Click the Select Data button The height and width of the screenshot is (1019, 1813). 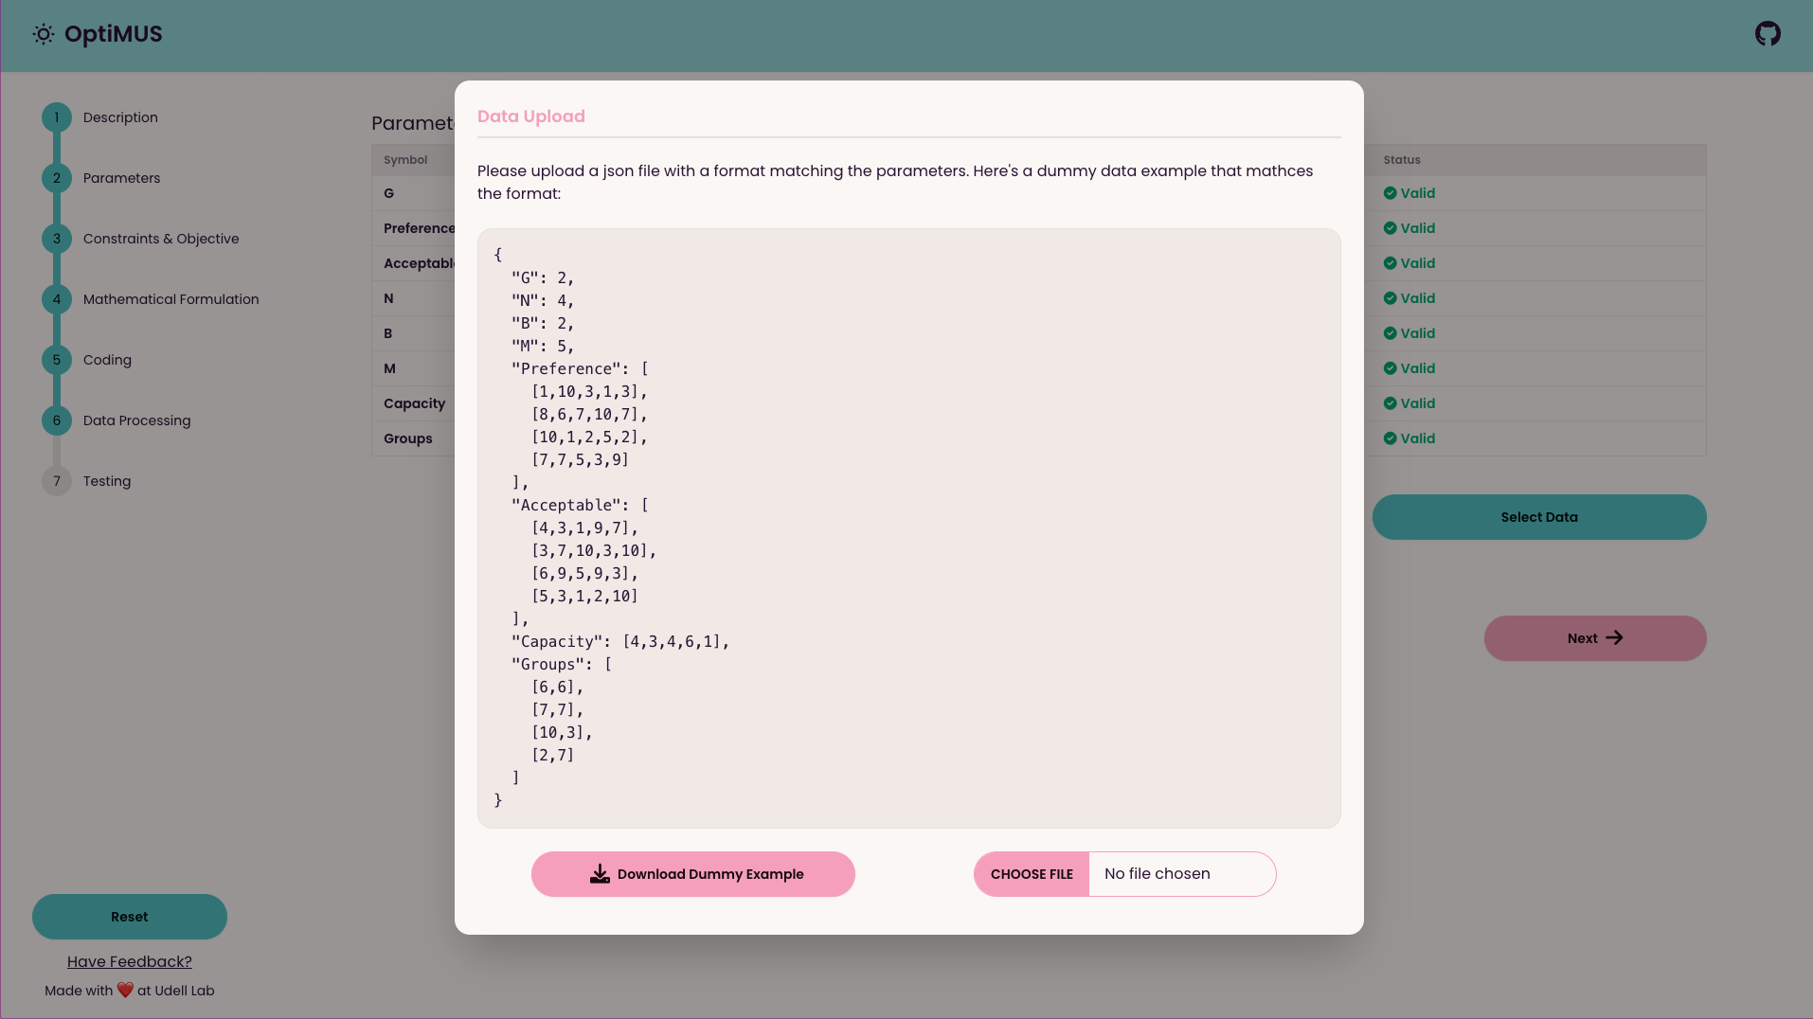click(1538, 517)
